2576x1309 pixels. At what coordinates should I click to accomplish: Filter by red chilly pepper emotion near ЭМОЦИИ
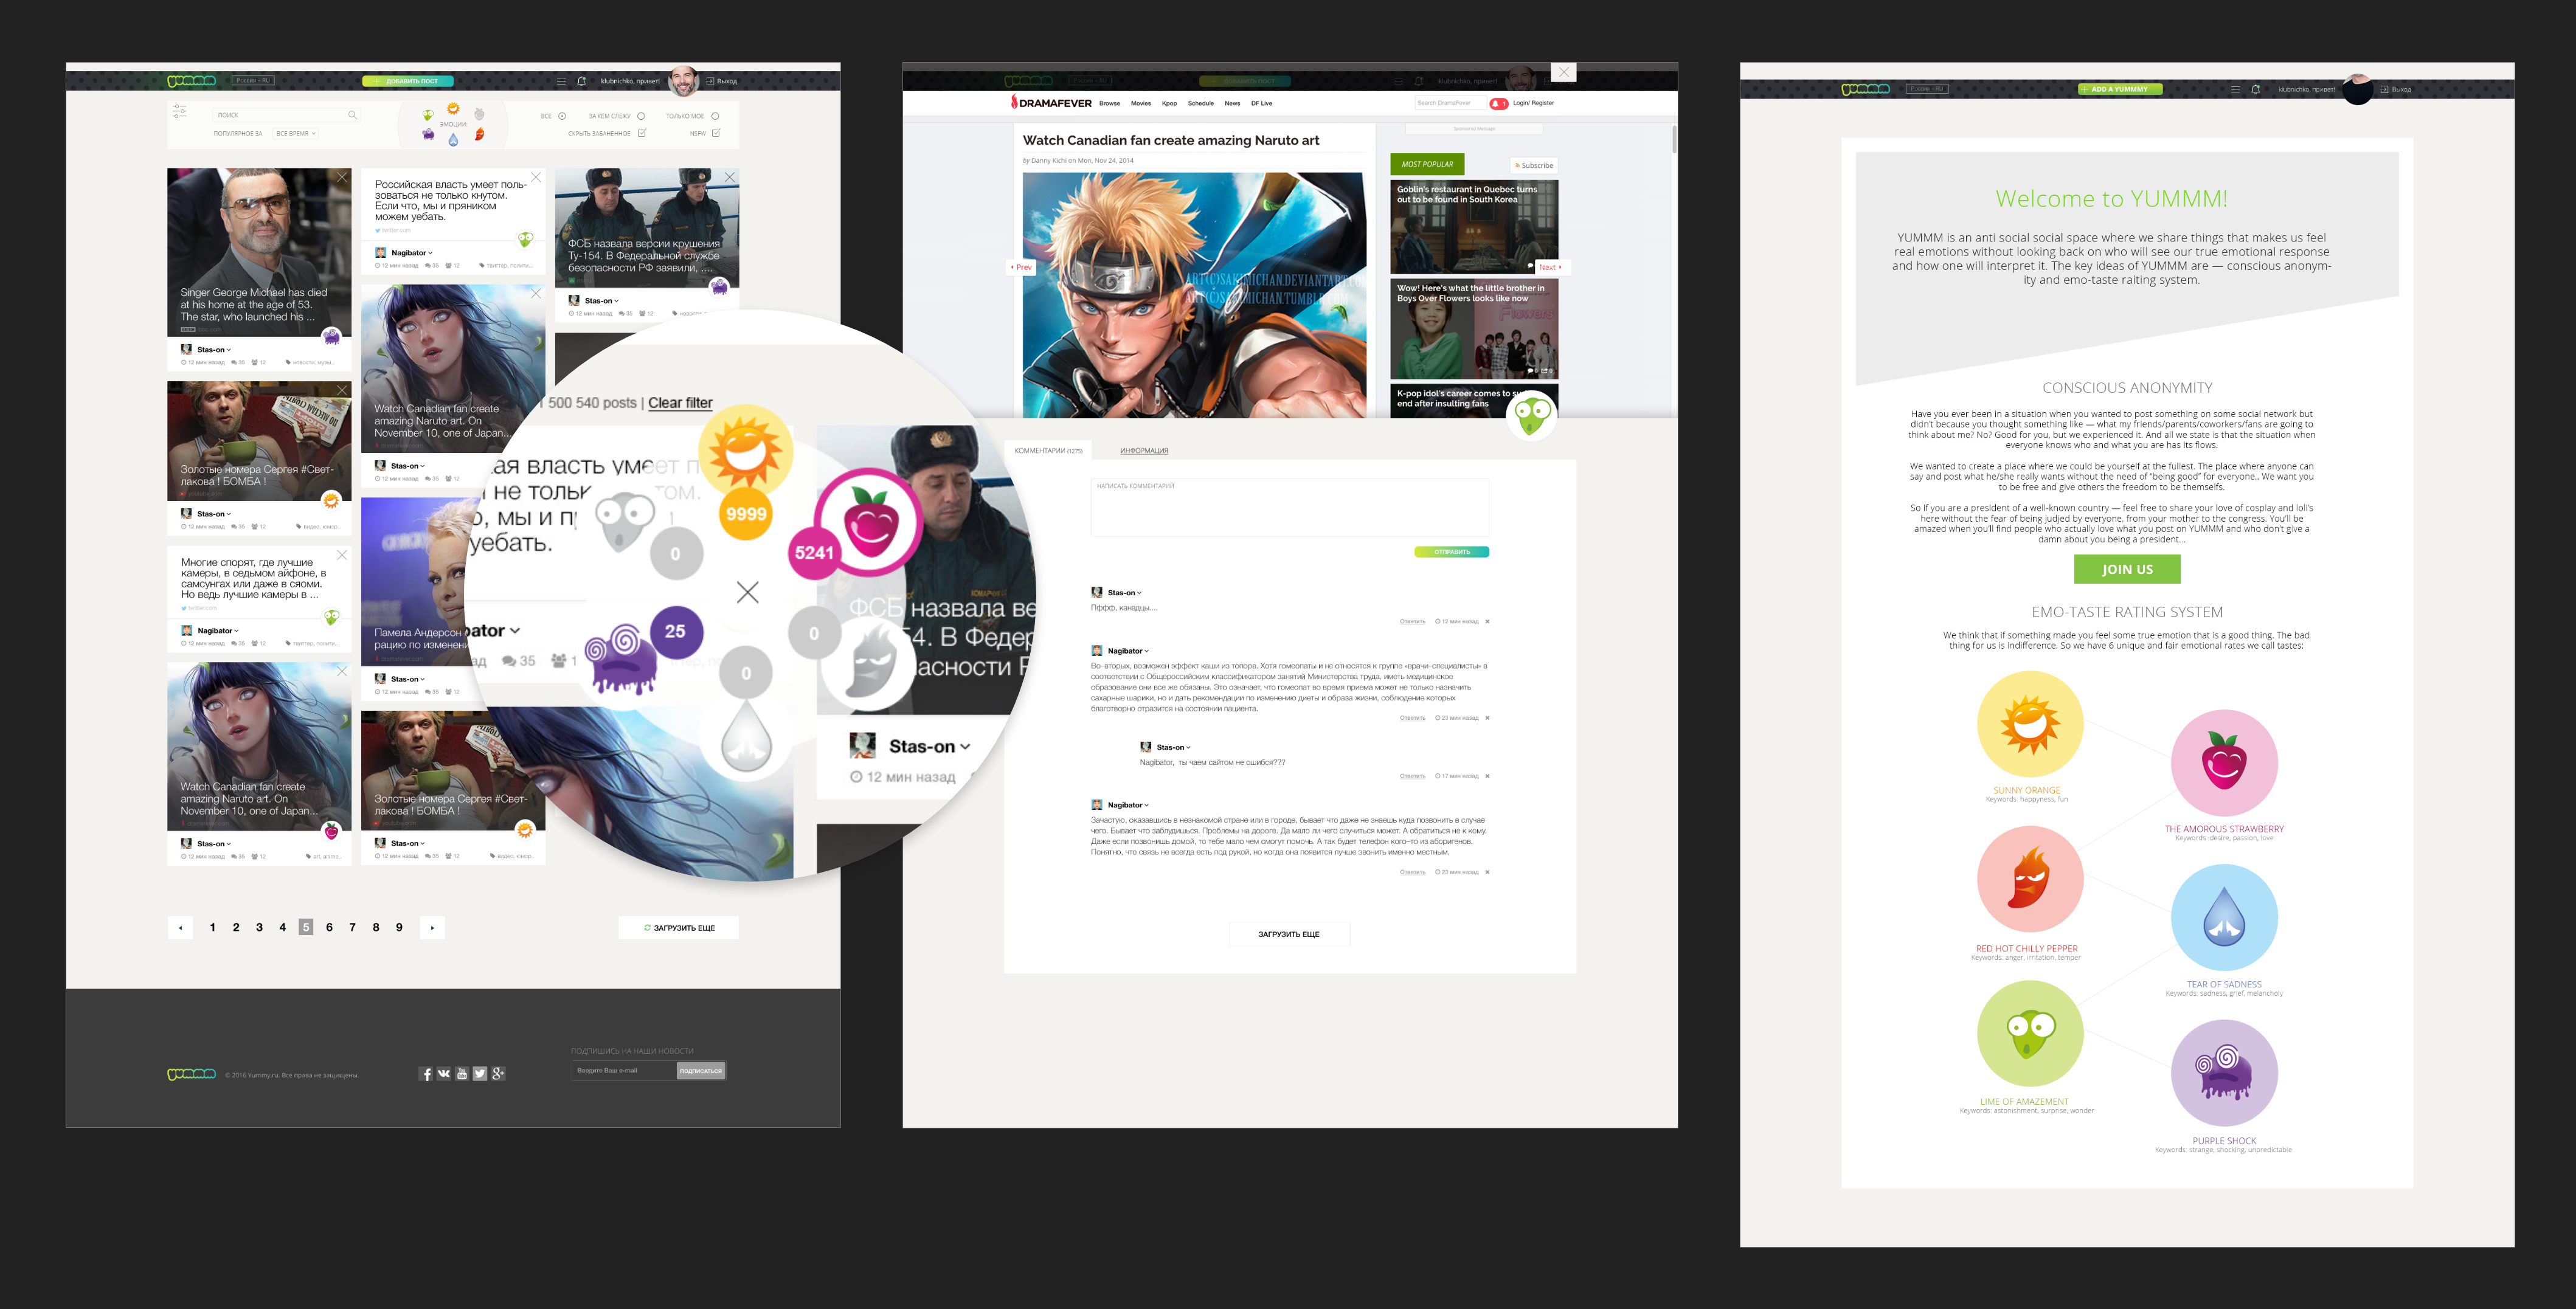(x=479, y=134)
